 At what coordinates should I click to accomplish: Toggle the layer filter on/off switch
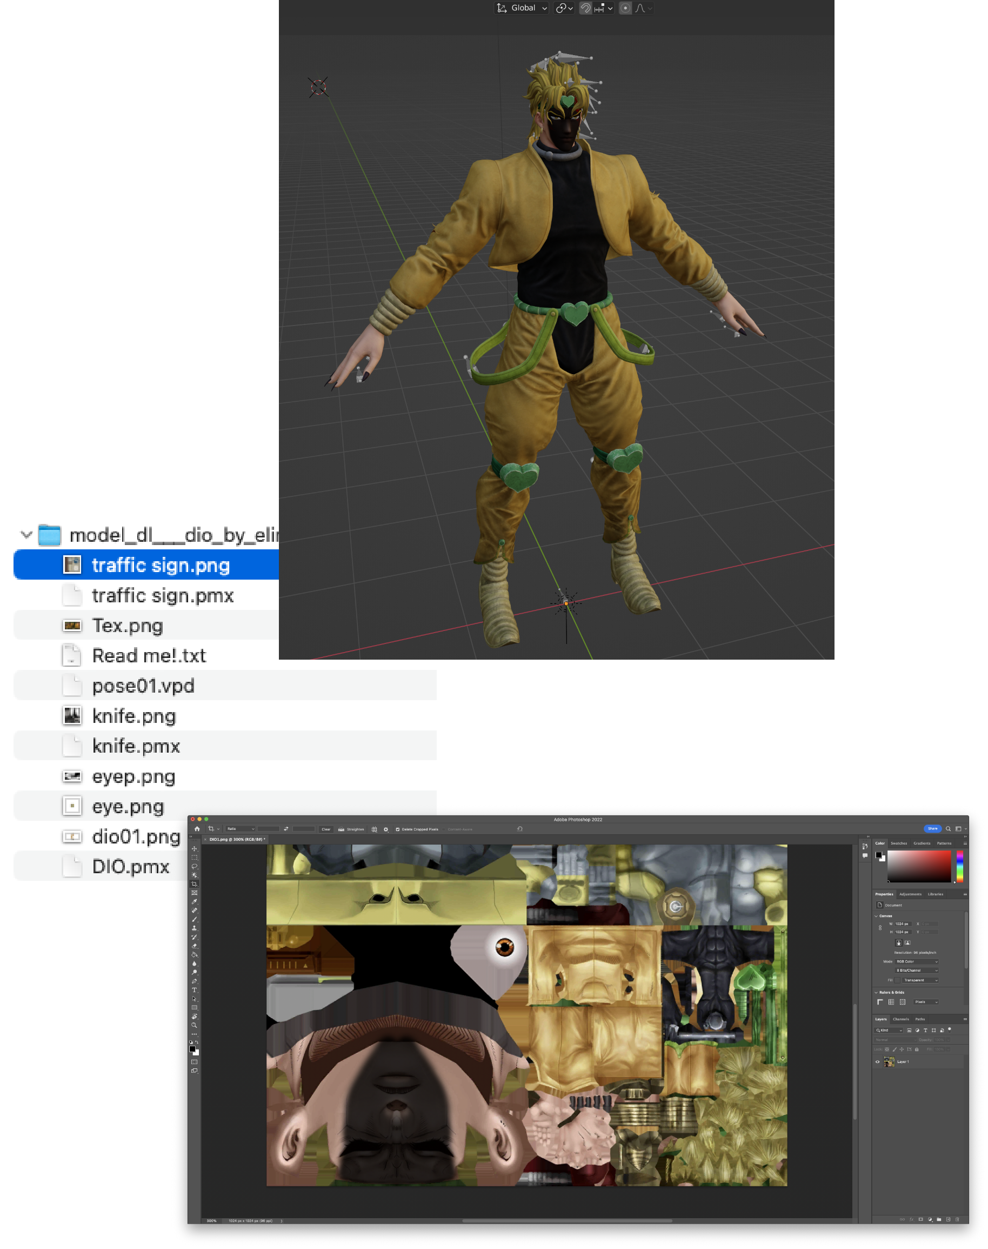[x=949, y=1030]
